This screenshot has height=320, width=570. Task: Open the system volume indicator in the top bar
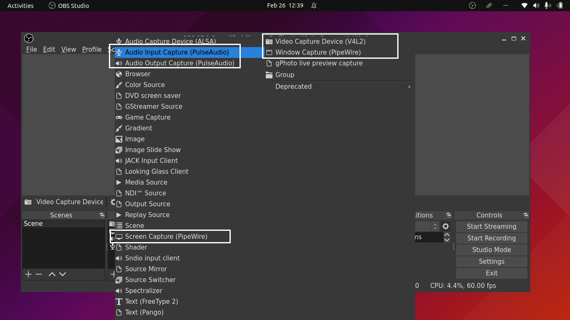(x=536, y=5)
